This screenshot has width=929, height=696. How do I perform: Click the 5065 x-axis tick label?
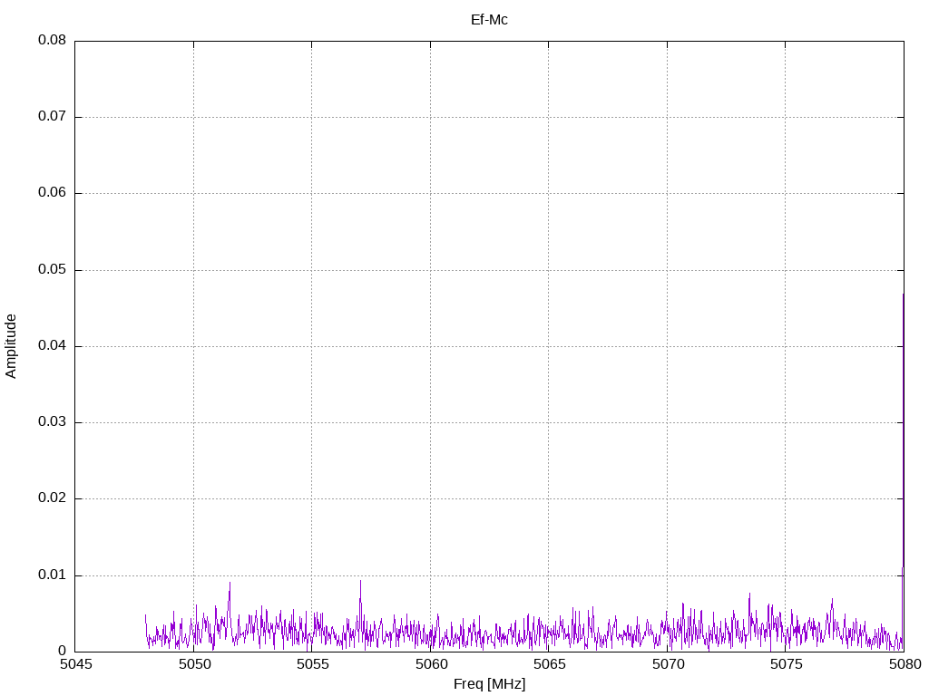point(549,666)
